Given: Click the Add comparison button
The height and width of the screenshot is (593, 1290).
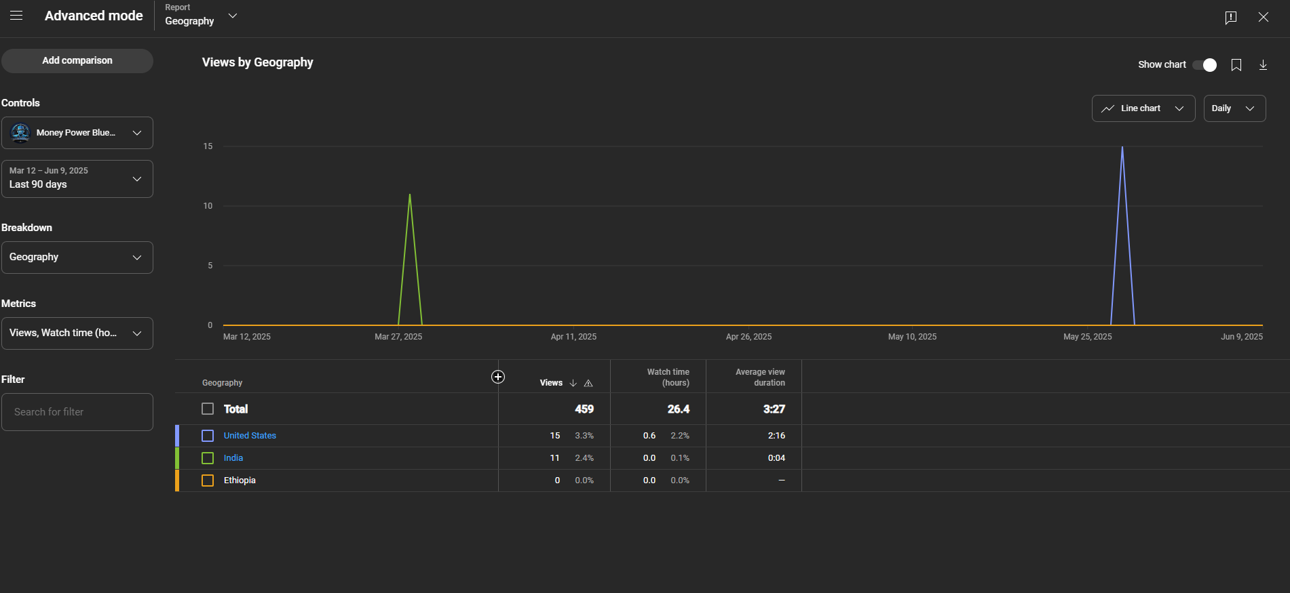Looking at the screenshot, I should (77, 61).
